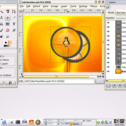Switch to the XMMS taskbar entry

pos(50,124)
